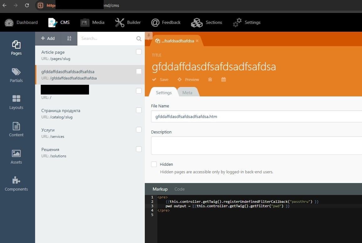Switch to the Settings tab
Image resolution: width=362 pixels, height=243 pixels.
[164, 93]
